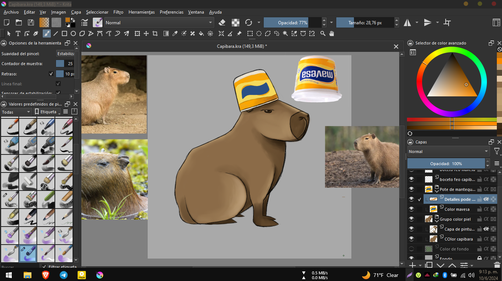Open Telegram from the taskbar

(x=63, y=275)
